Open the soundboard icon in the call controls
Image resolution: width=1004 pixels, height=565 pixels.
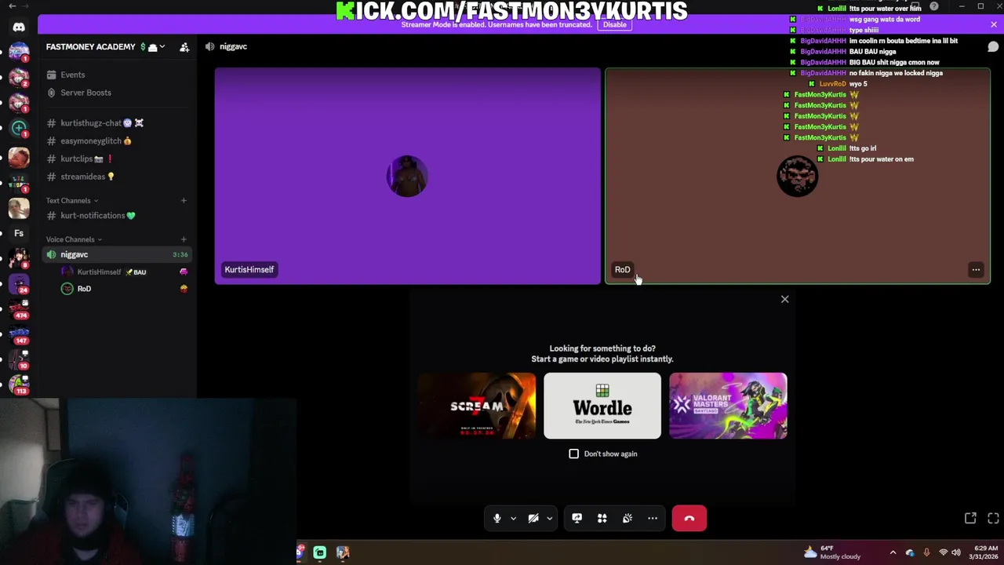click(627, 518)
